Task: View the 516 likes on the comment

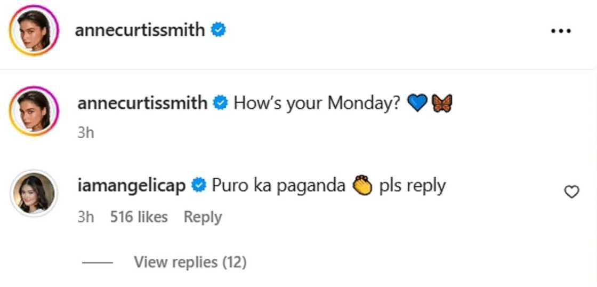Action: (139, 217)
